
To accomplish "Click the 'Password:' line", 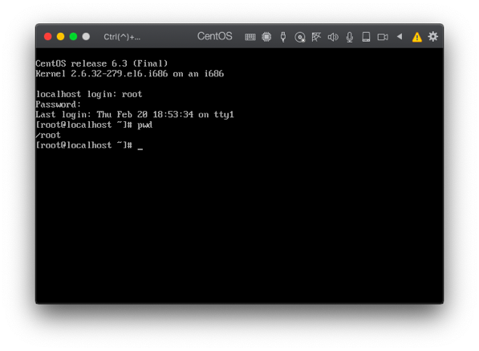I will [58, 104].
